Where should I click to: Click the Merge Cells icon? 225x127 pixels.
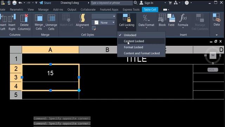tap(39, 18)
